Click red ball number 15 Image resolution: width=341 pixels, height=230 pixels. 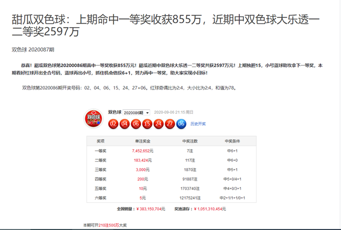147,124
